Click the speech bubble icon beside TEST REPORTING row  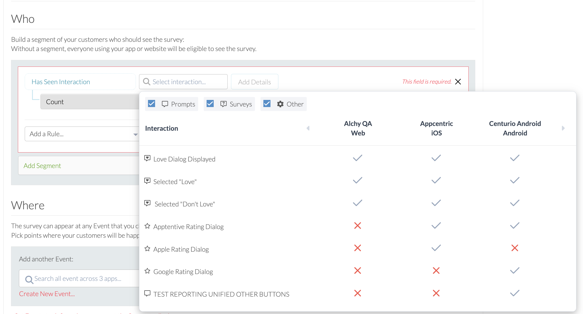point(147,293)
